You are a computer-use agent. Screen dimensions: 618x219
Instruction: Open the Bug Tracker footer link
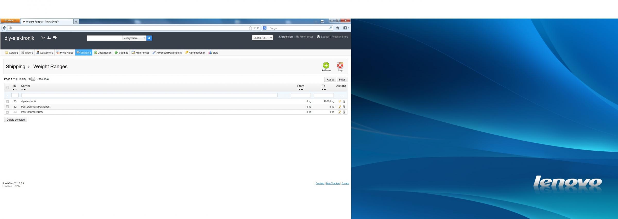pyautogui.click(x=333, y=184)
